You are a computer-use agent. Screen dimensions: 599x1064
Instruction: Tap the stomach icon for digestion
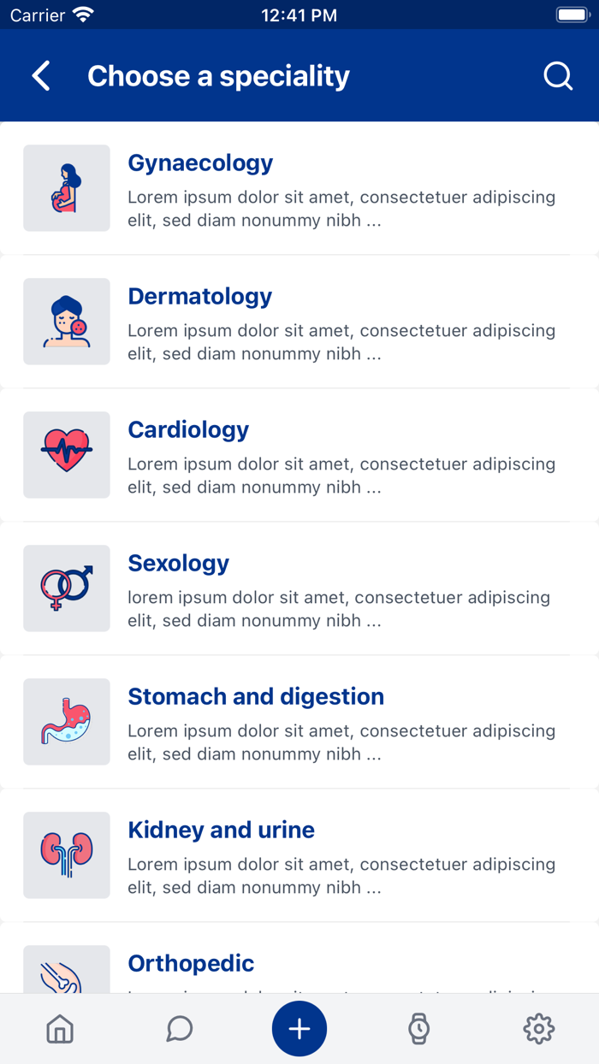[66, 721]
